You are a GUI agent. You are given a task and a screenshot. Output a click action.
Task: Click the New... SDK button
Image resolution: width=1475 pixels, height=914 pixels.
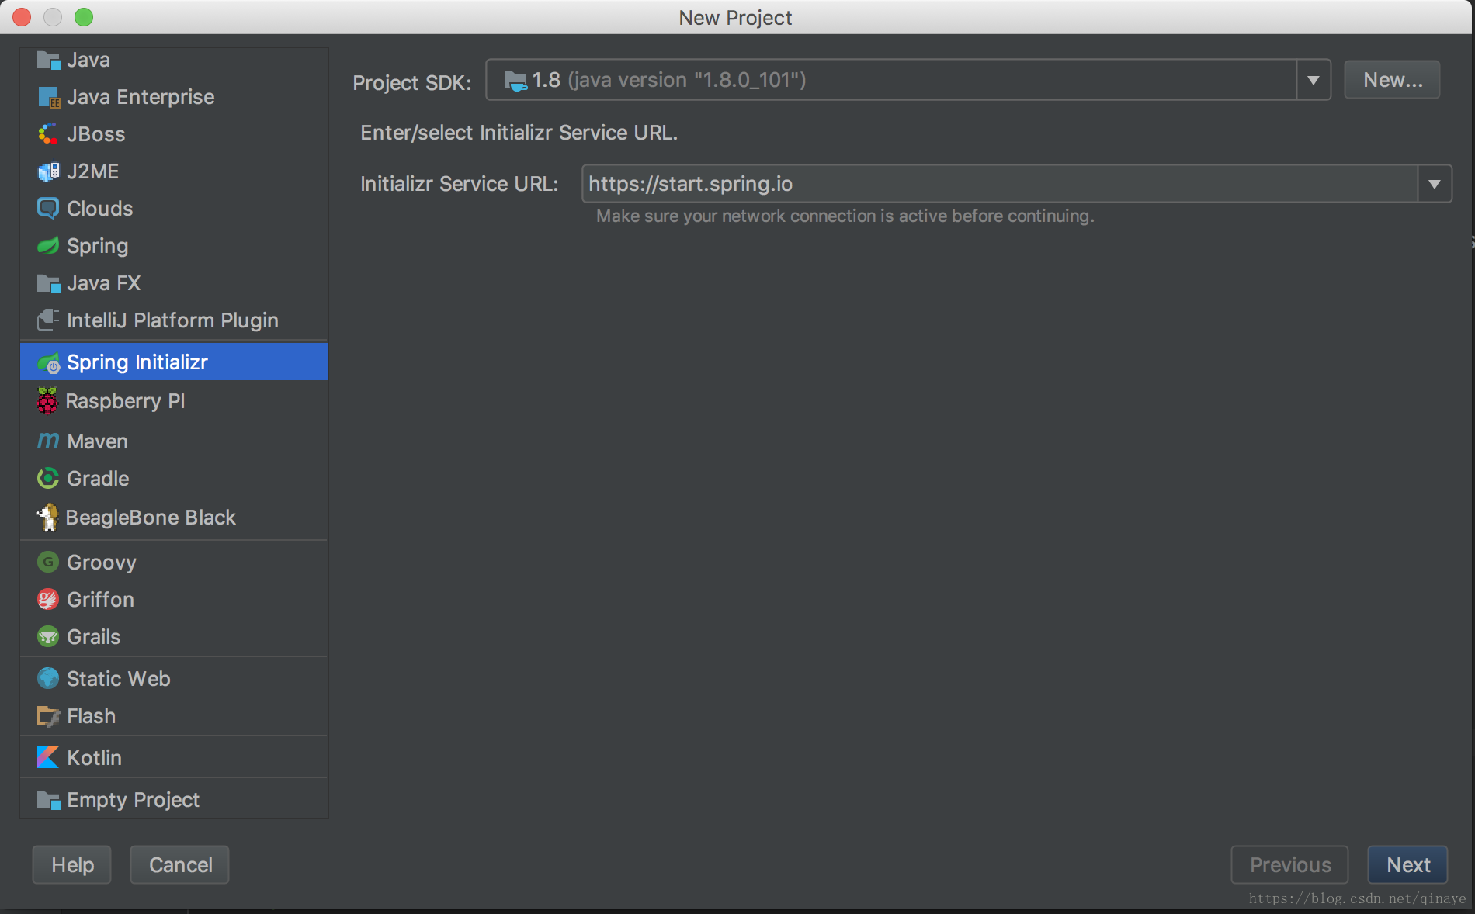pos(1392,80)
